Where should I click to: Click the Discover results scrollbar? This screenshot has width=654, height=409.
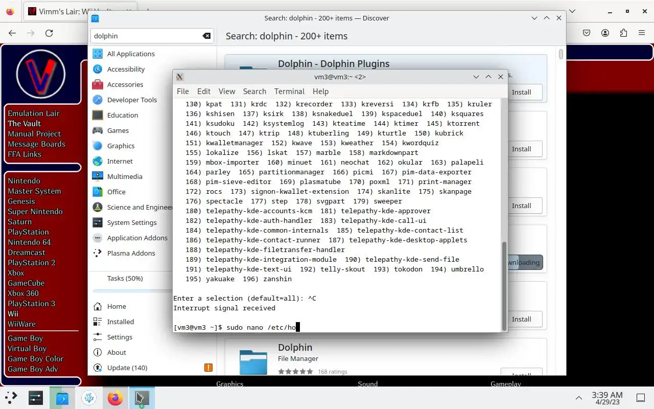click(560, 54)
